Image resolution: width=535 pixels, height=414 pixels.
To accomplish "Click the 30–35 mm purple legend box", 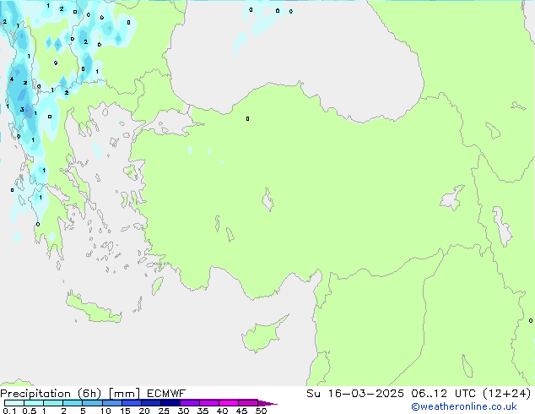I will point(189,403).
